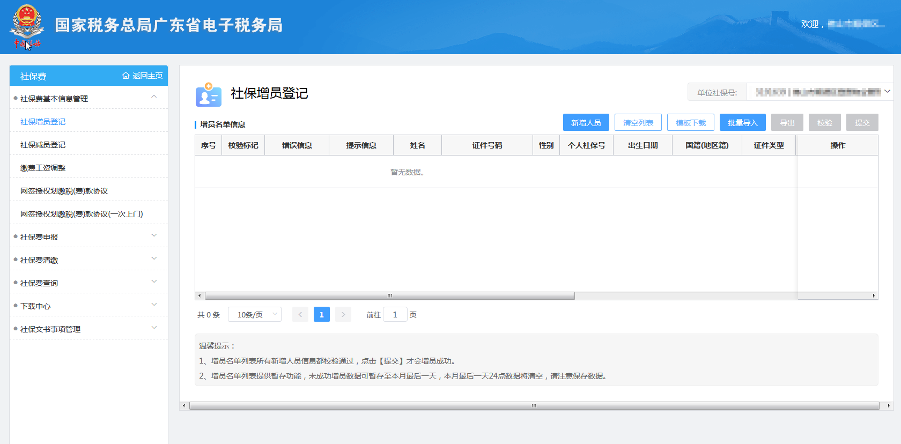
Task: Collapse the 社保费基本信息管理 section
Action: 154,98
